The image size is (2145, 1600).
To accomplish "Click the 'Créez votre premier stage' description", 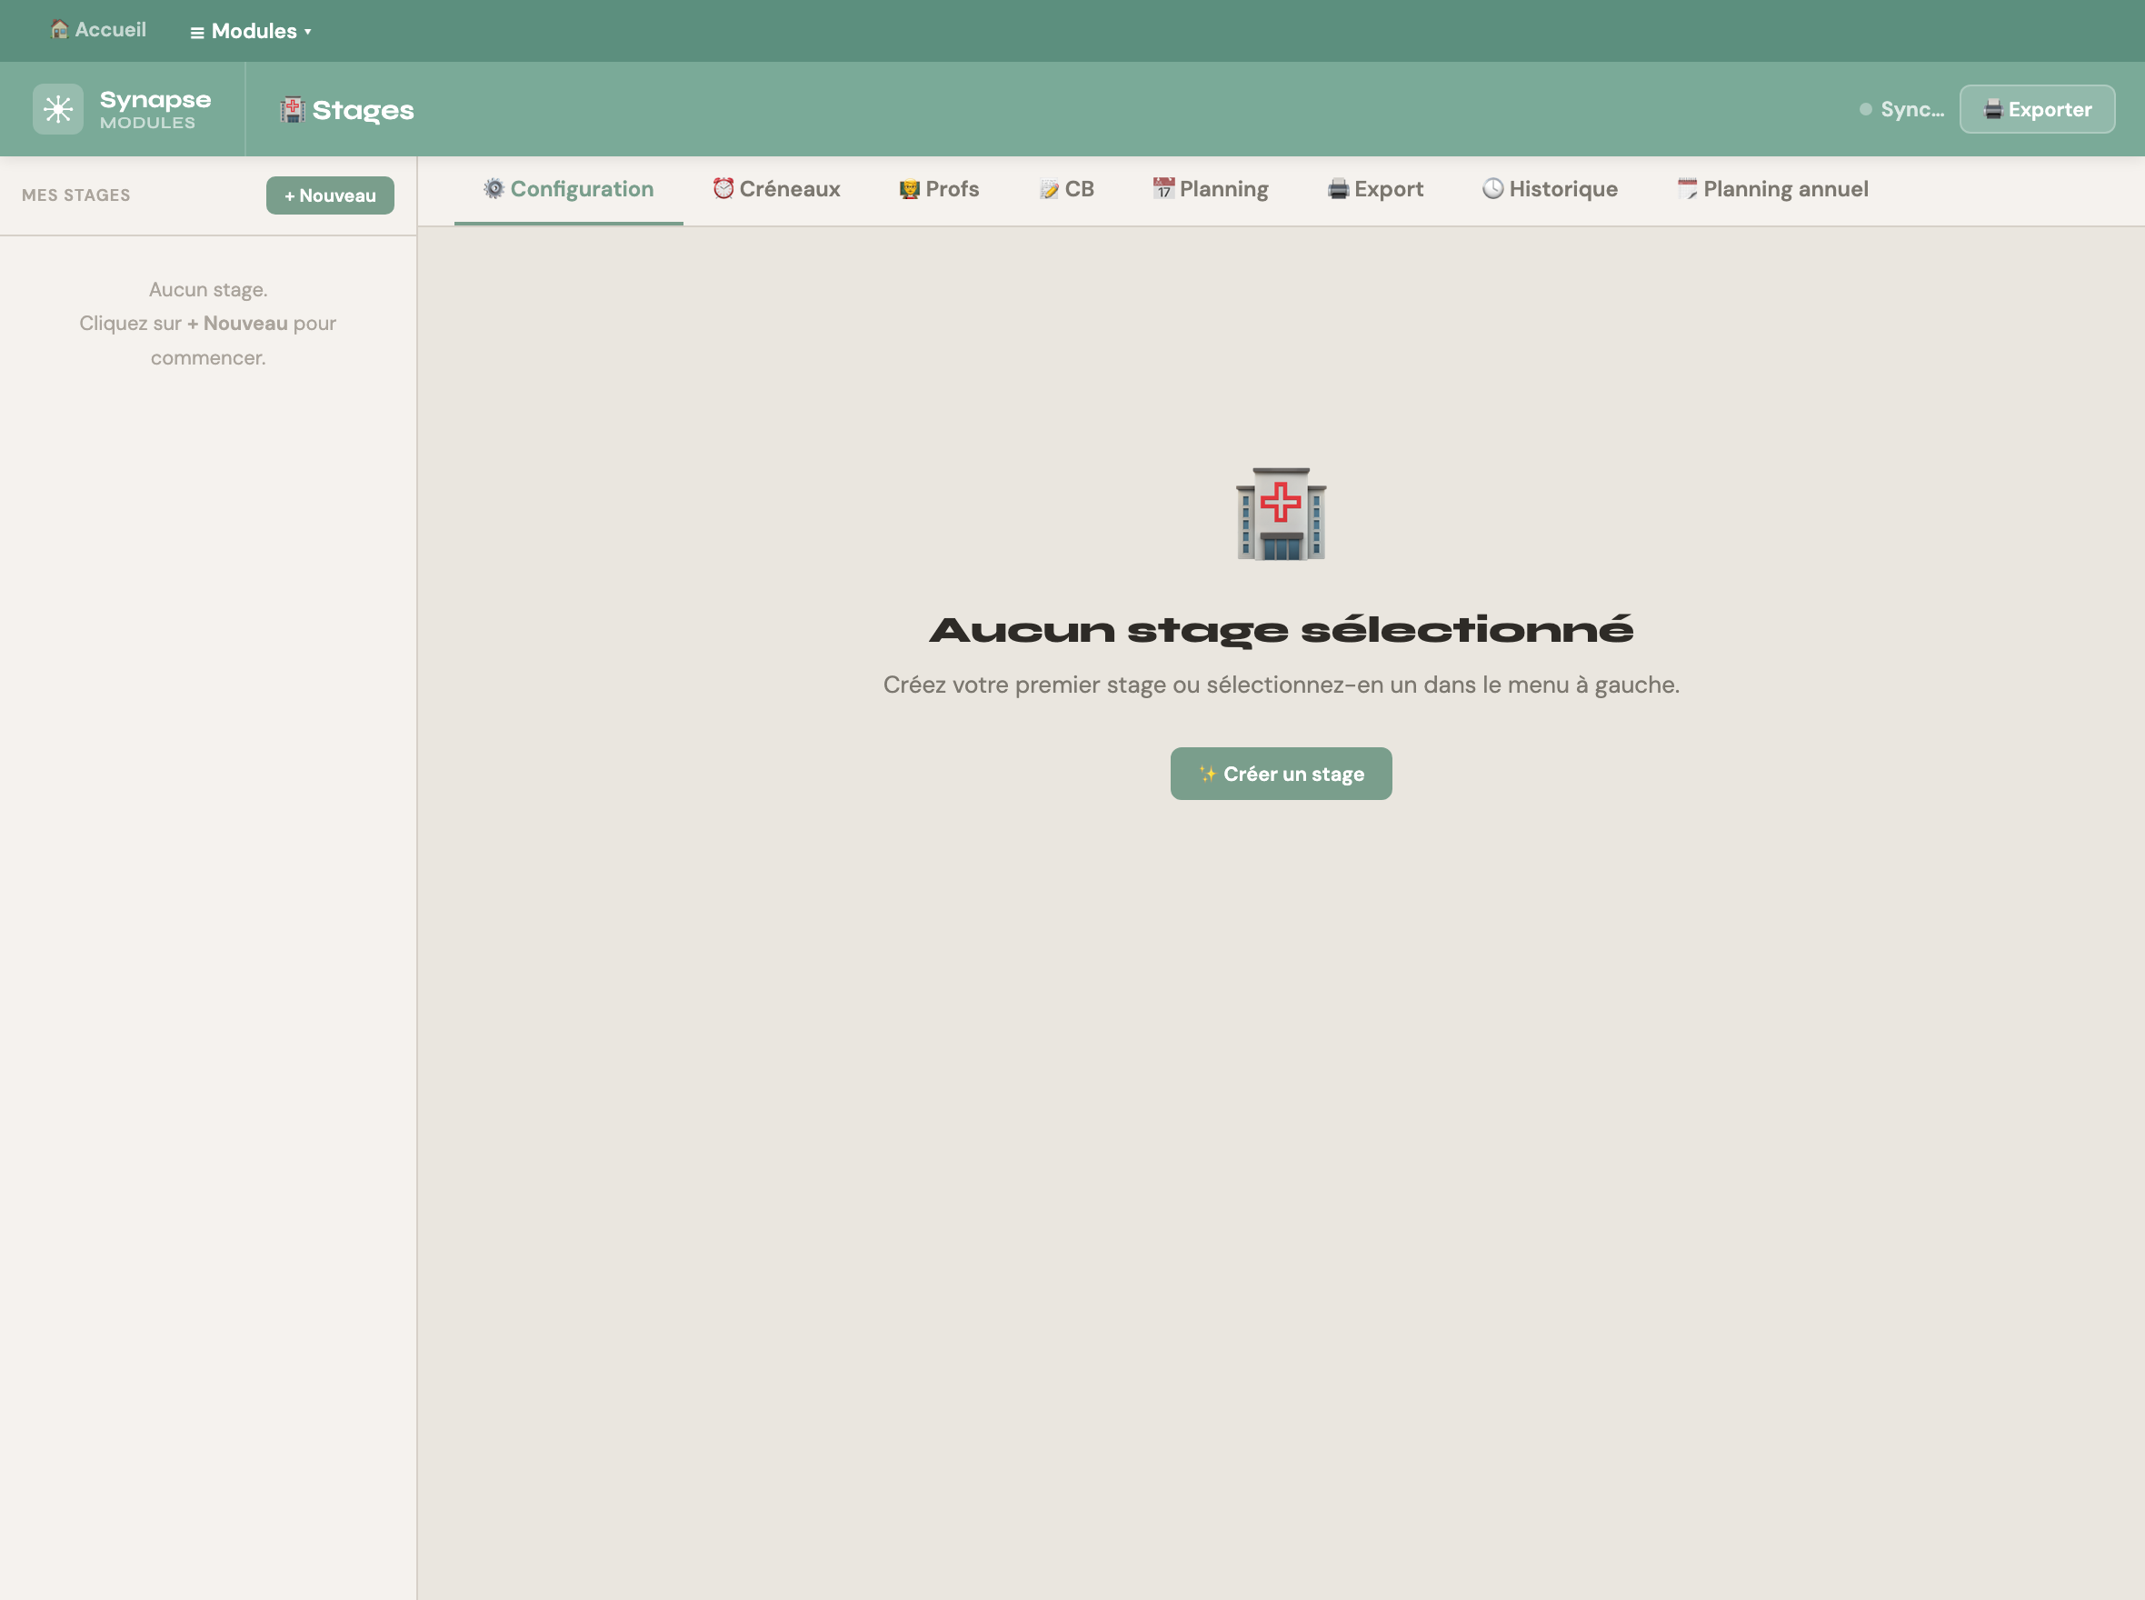I will click(x=1281, y=685).
